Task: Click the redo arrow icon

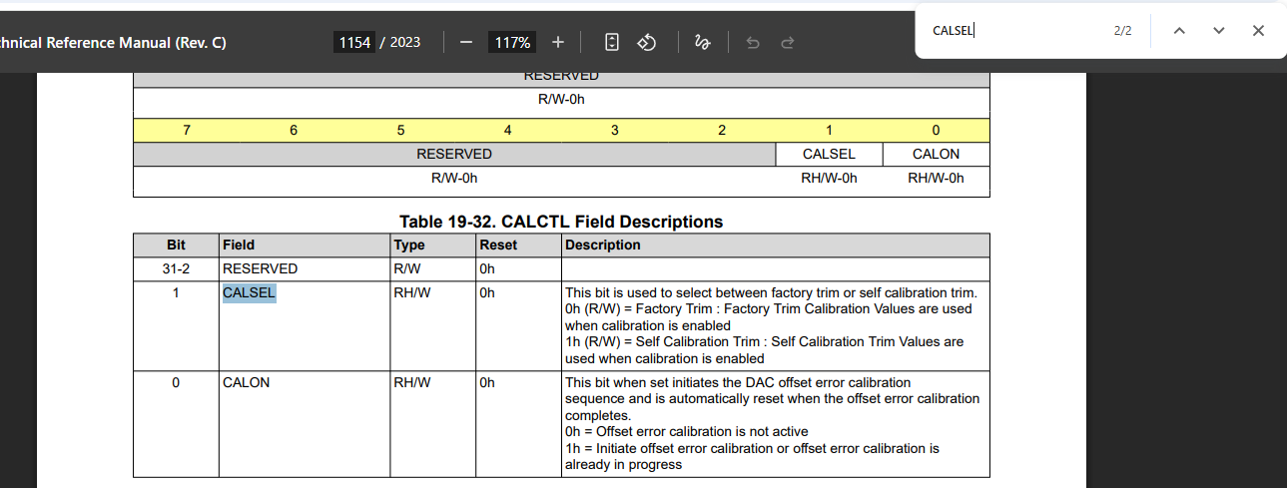Action: [x=787, y=42]
